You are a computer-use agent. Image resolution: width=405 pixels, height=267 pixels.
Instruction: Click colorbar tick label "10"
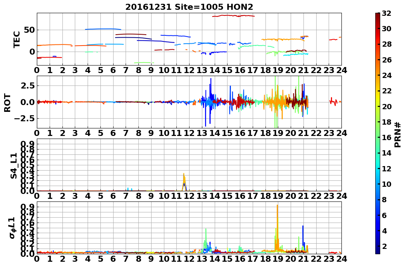tap(387, 184)
